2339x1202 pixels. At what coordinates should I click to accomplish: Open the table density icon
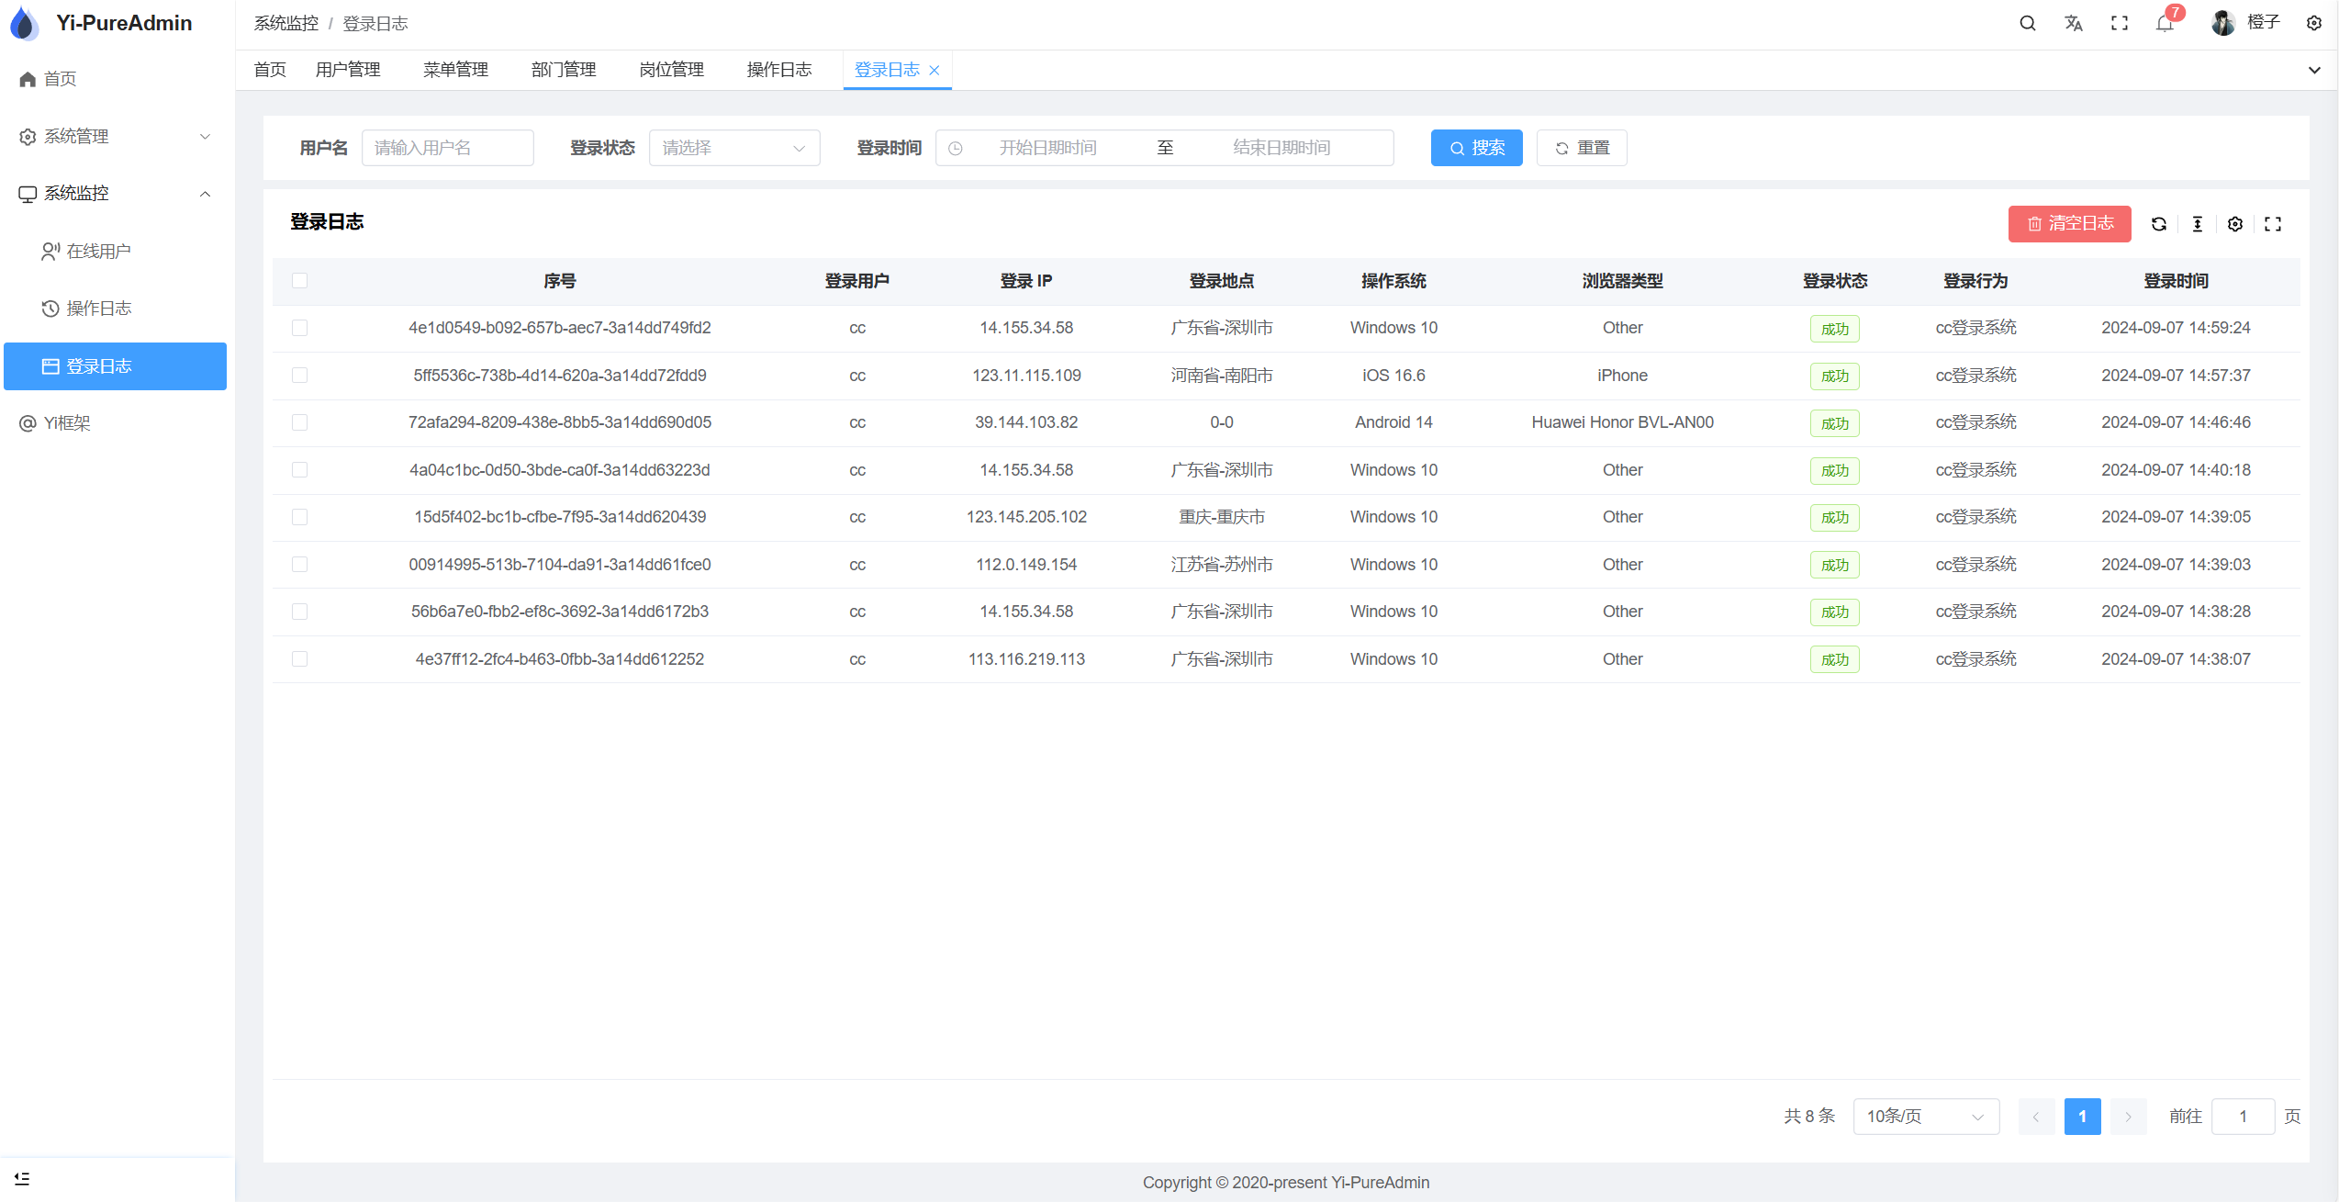(2198, 224)
